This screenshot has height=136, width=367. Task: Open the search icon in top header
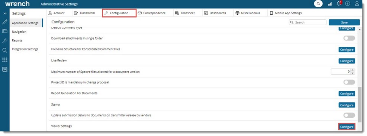point(318,4)
